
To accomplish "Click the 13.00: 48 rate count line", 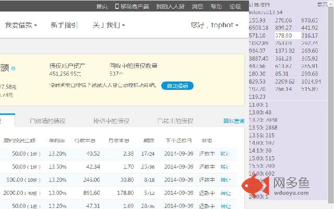I will (x=260, y=112).
